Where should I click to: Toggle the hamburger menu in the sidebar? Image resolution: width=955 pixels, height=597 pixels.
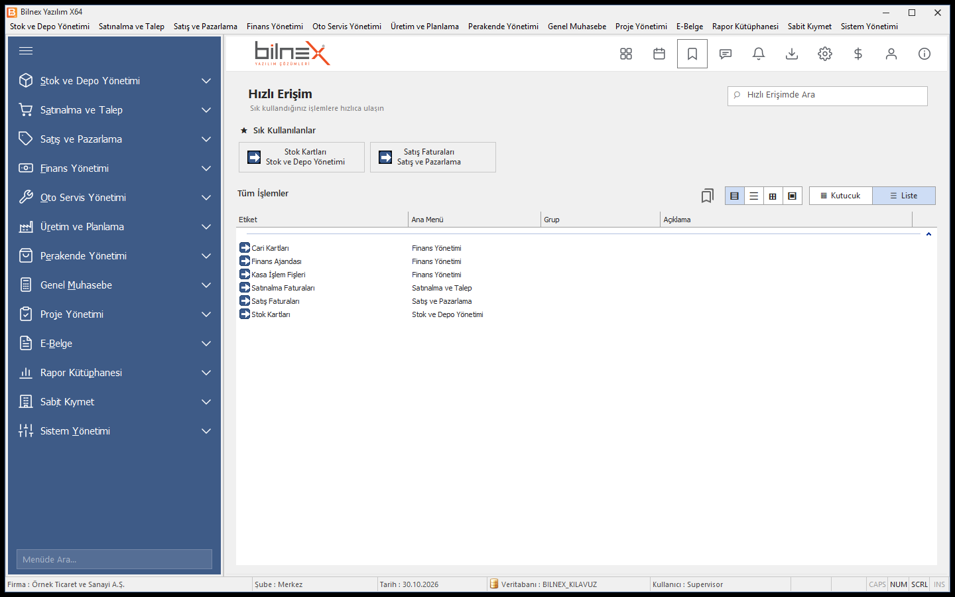tap(26, 51)
